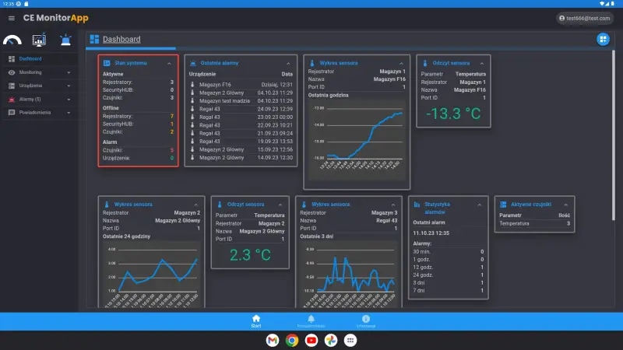Click the blue alarm siren icon

click(65, 40)
